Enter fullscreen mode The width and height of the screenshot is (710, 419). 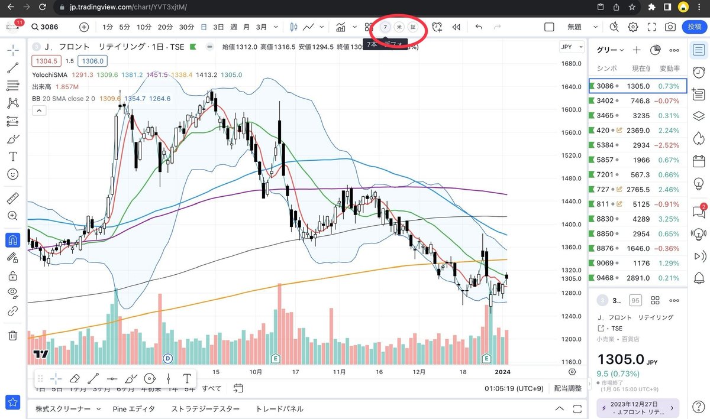[652, 27]
